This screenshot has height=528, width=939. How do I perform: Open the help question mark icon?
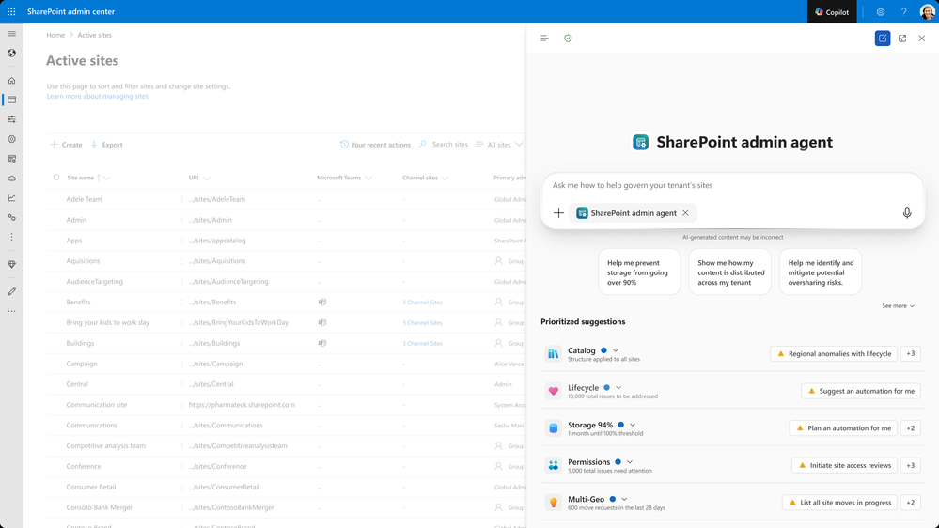point(903,12)
